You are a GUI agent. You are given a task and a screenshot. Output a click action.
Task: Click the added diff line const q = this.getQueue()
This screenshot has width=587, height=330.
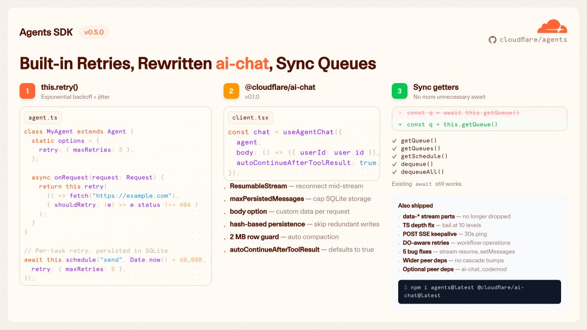[479, 125]
